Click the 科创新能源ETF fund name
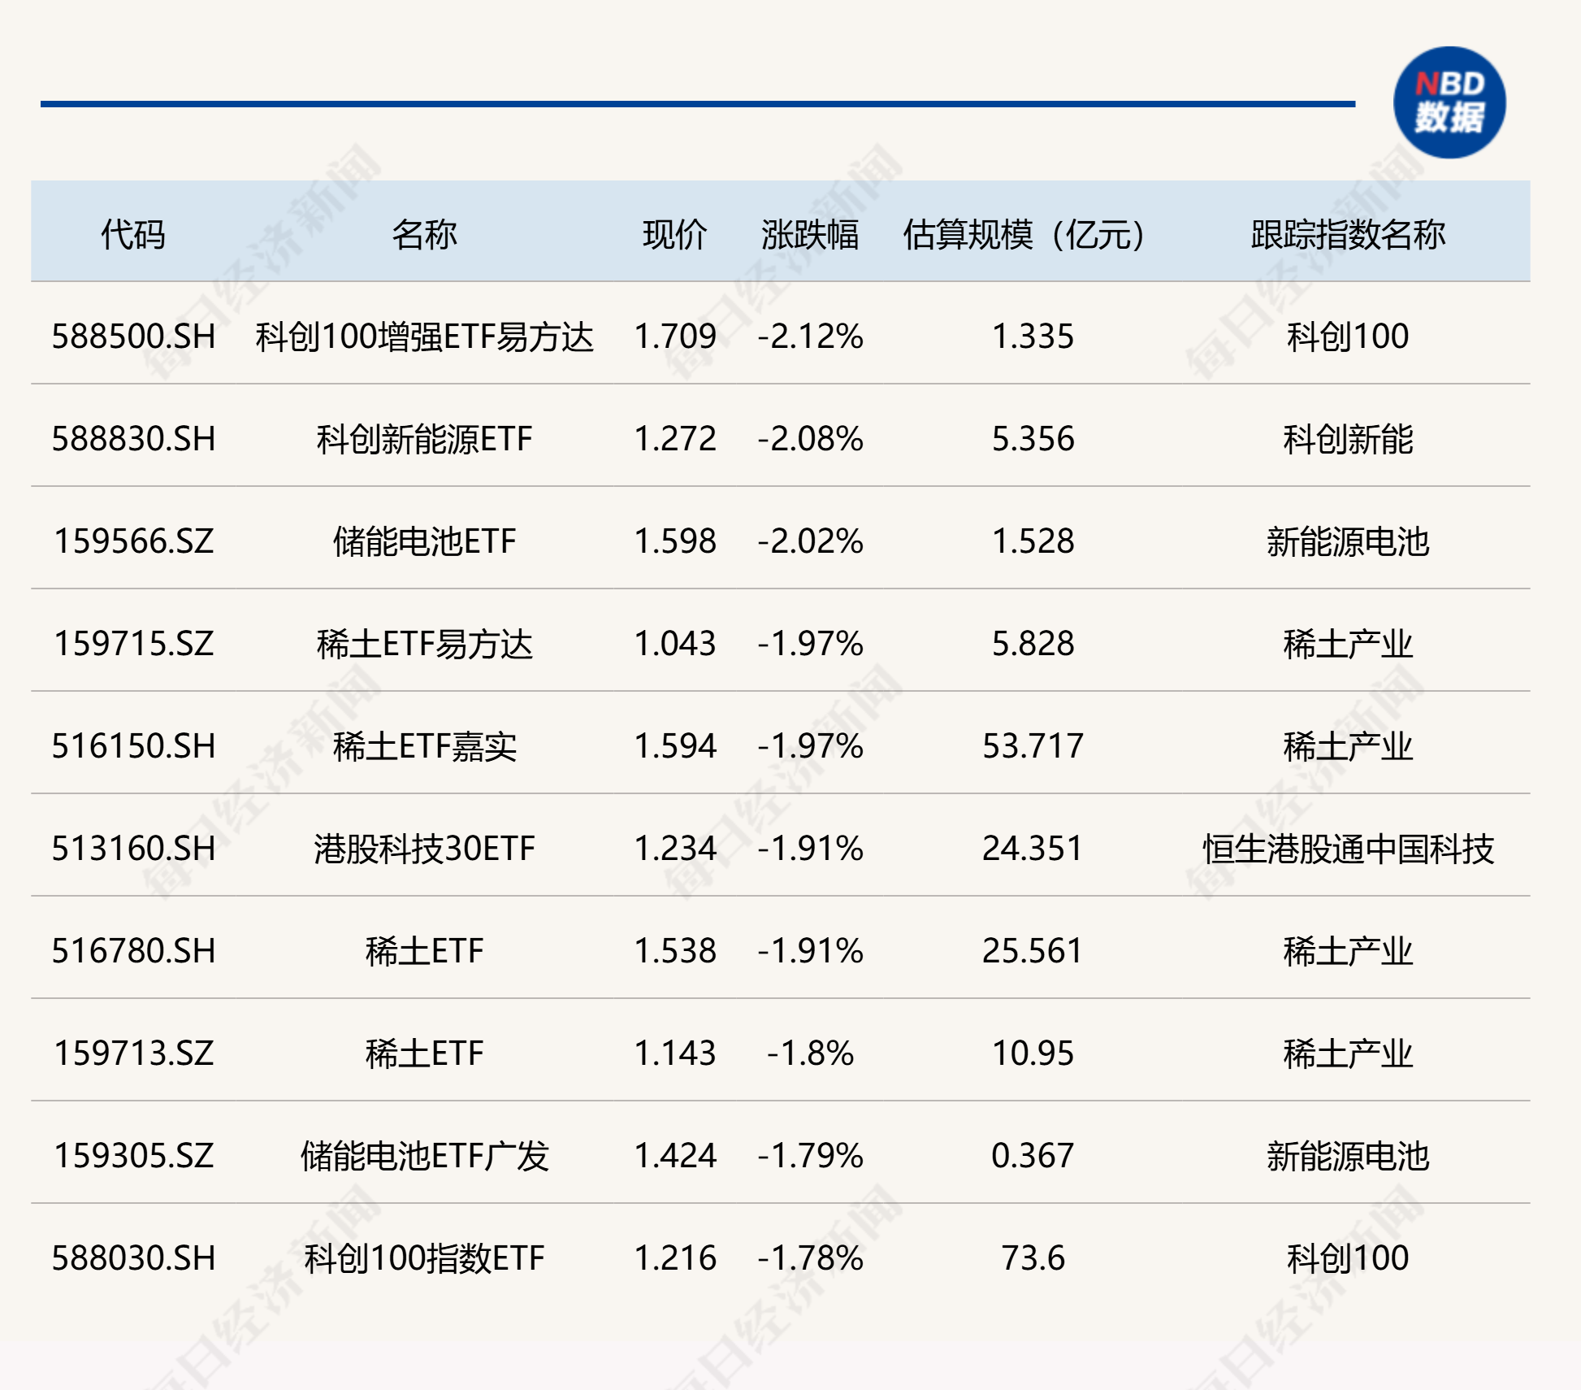The image size is (1581, 1390). 424,439
